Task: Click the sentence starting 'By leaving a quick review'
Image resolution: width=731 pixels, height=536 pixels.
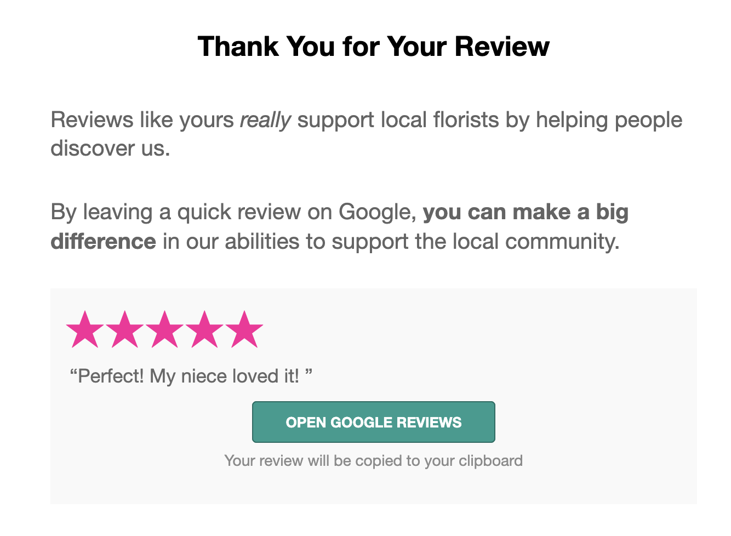Action: (x=164, y=212)
